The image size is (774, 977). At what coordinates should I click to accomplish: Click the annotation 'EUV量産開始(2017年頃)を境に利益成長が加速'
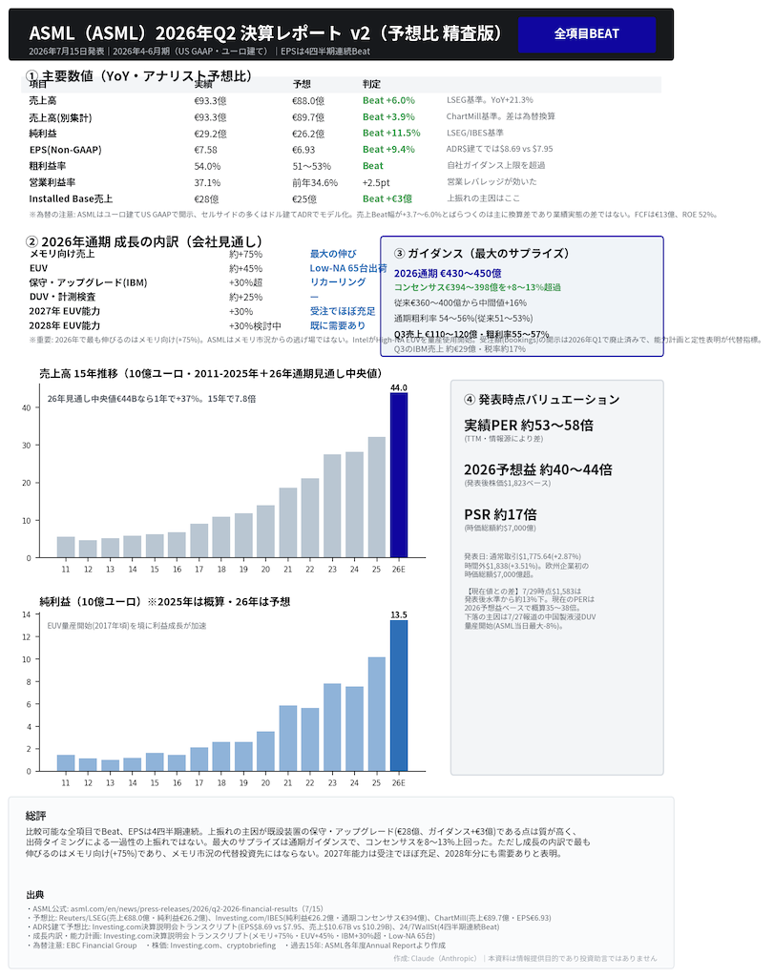click(x=127, y=626)
